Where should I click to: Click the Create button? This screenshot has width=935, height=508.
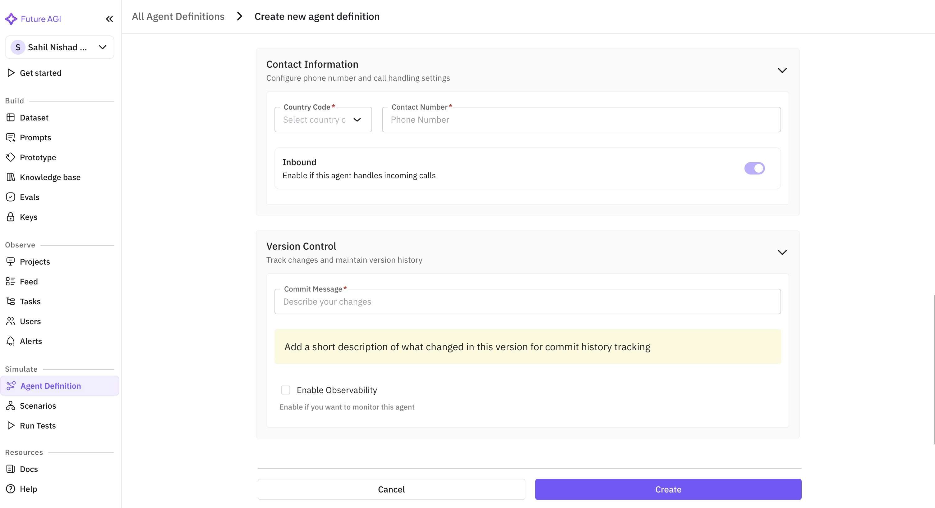(x=668, y=489)
